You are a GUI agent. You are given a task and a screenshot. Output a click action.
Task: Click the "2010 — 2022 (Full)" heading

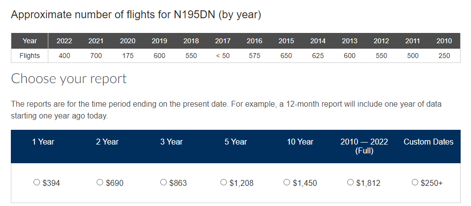point(364,146)
